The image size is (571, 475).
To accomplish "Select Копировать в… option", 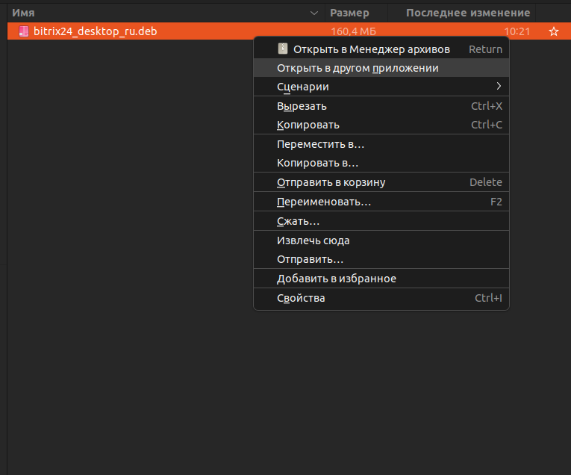I will (381, 163).
